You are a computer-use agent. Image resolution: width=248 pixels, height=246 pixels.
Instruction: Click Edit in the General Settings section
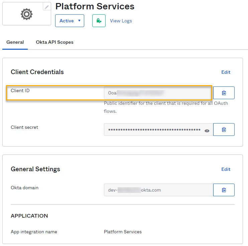coord(226,169)
